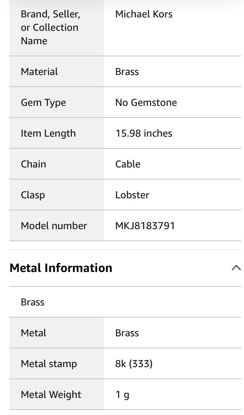Click the Metal Weight label
The height and width of the screenshot is (415, 244).
51,395
